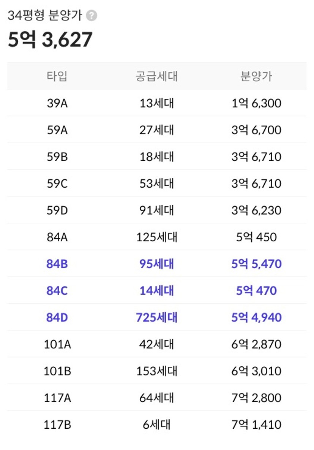Click the 59D price 3억 6,230
Image resolution: width=314 pixels, height=450 pixels.
[x=256, y=210]
